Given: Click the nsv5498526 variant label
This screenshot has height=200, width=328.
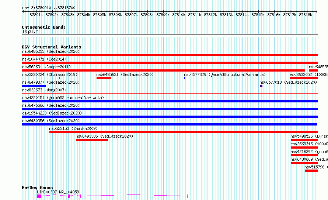Looking at the screenshot, I should pos(309,136).
